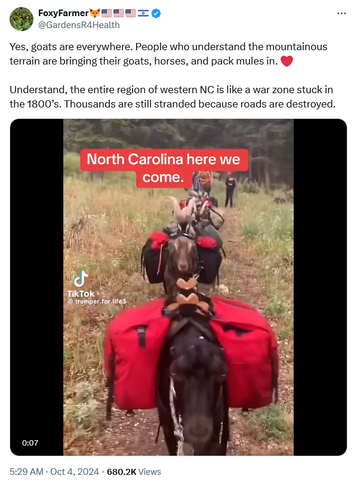Click the first US flag emoji in name
This screenshot has height=482, width=357.
(107, 13)
